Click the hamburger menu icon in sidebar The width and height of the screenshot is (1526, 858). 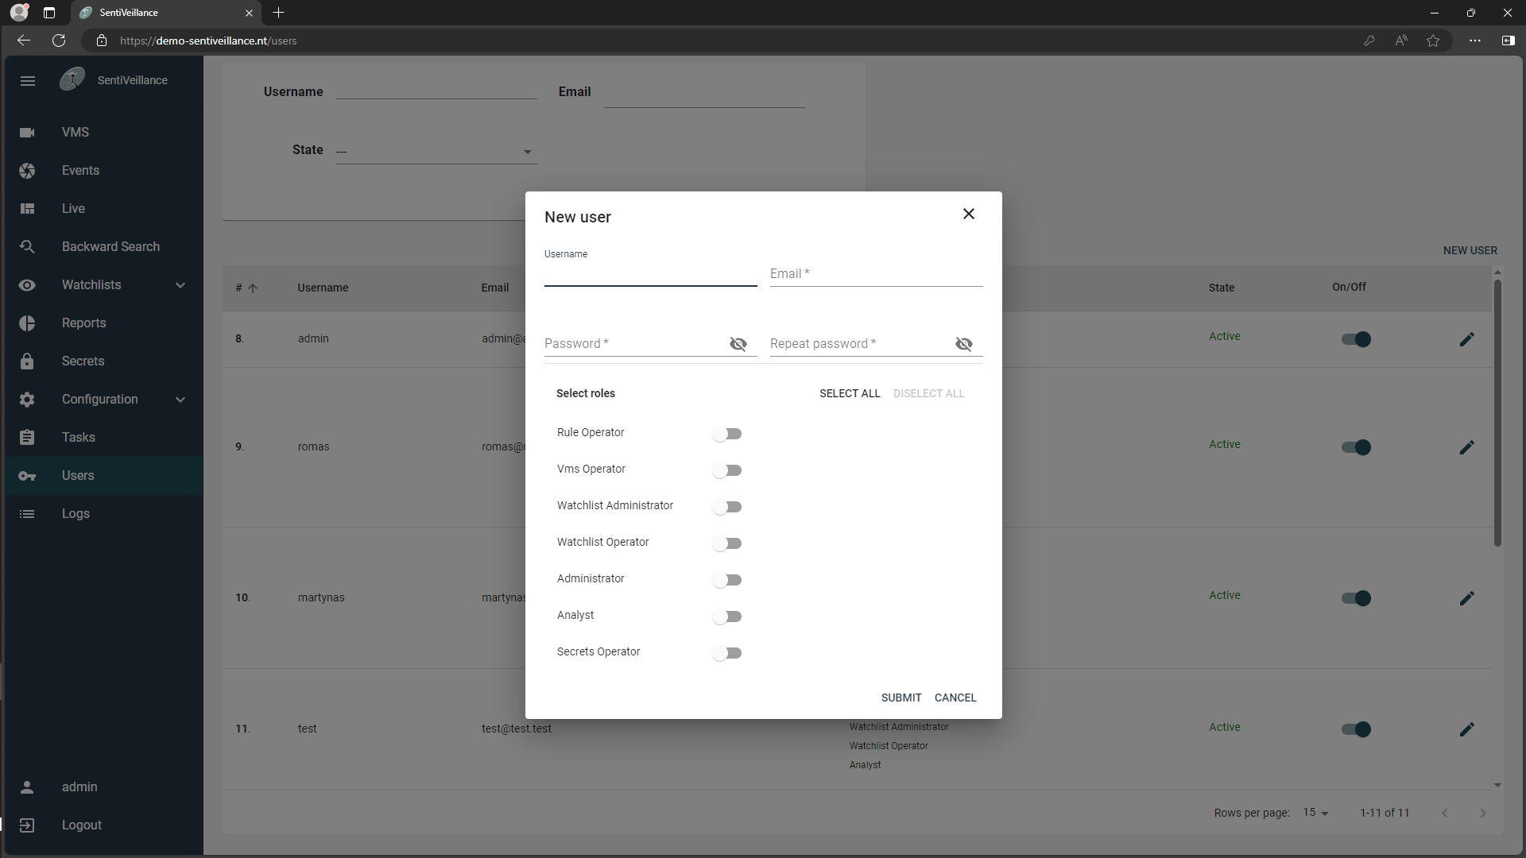click(x=28, y=81)
